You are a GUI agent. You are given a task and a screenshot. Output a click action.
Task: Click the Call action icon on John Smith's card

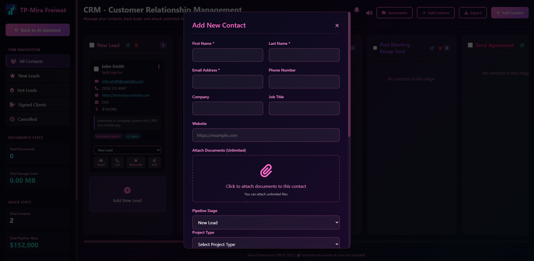[x=117, y=162]
